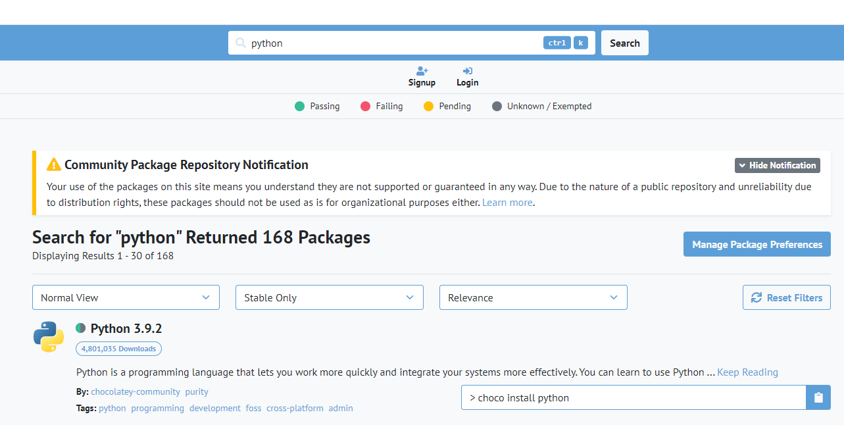Image resolution: width=844 pixels, height=425 pixels.
Task: Click the Search button
Action: pyautogui.click(x=625, y=43)
